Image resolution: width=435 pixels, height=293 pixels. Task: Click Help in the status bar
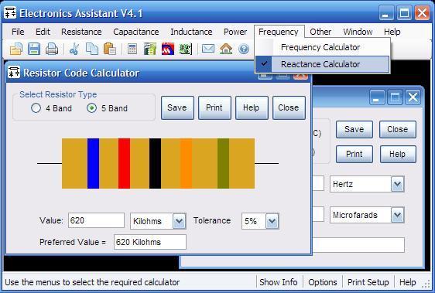click(408, 282)
